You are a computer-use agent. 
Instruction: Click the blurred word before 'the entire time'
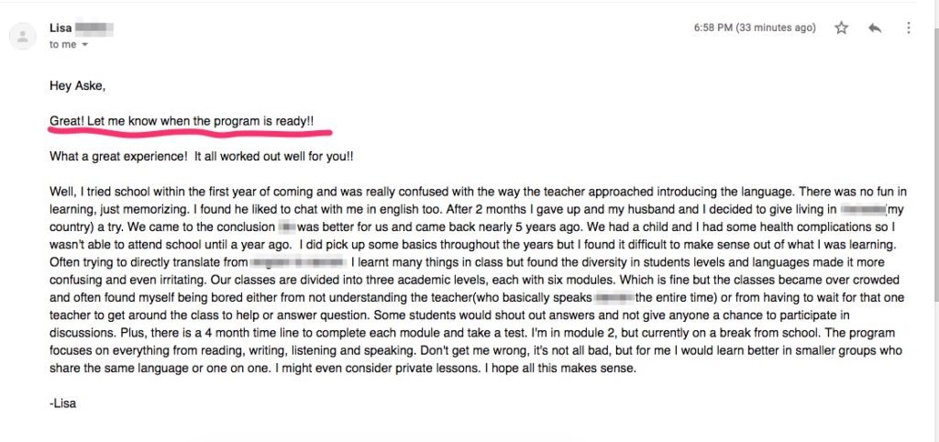pyautogui.click(x=615, y=298)
